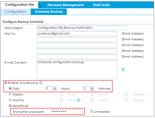Check the unmasked password checkbox
The image size is (155, 118).
pos(92,111)
